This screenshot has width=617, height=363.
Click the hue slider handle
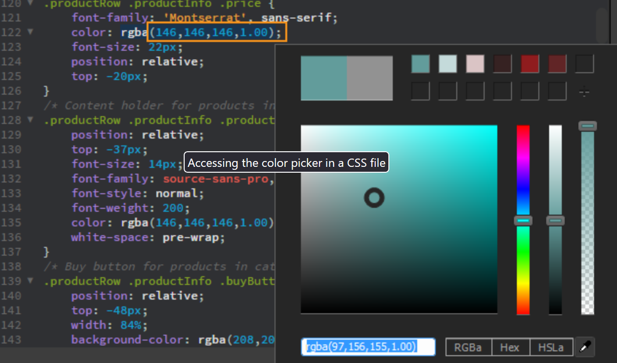(523, 221)
